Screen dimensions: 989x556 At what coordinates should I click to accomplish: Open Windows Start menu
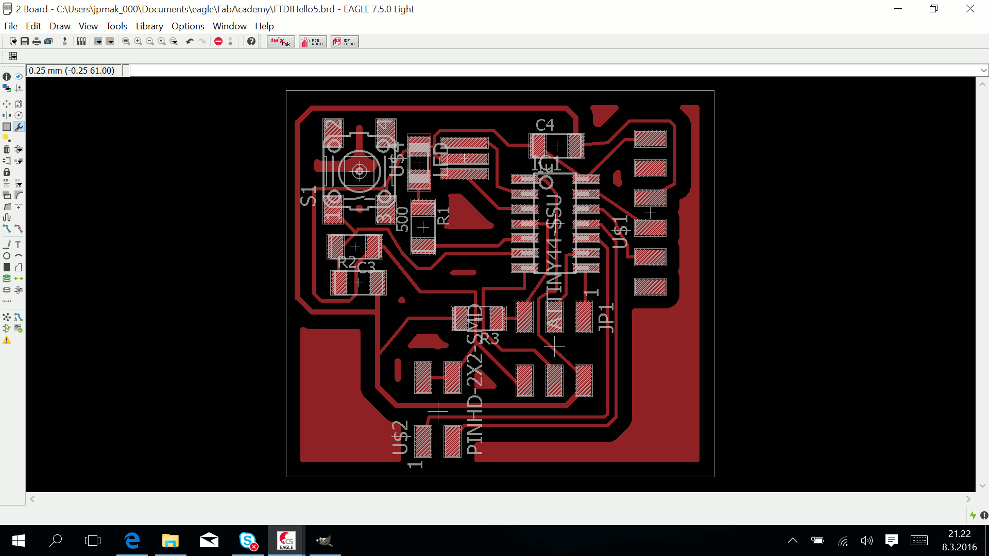18,541
